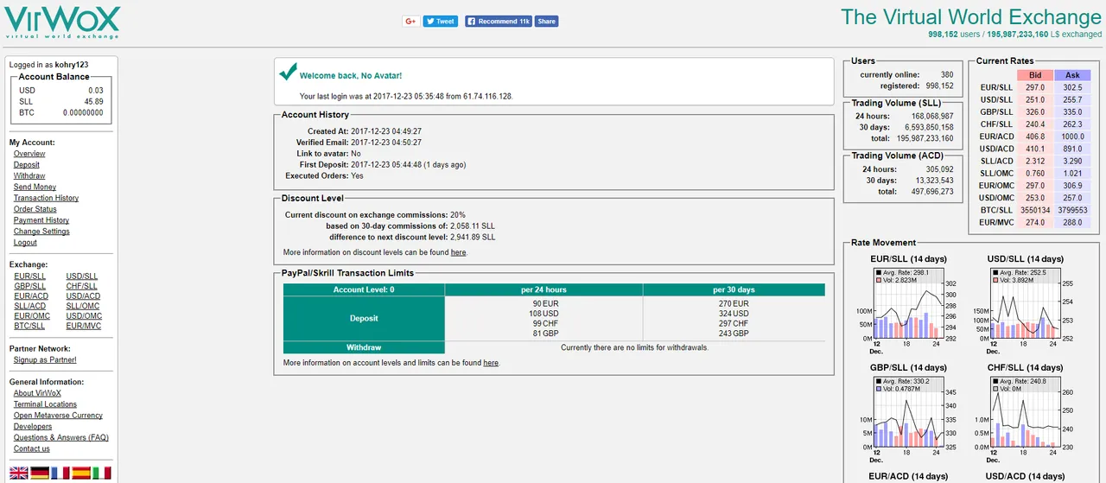Click the Facebook Share button
Image resolution: width=1106 pixels, height=483 pixels.
[x=546, y=22]
